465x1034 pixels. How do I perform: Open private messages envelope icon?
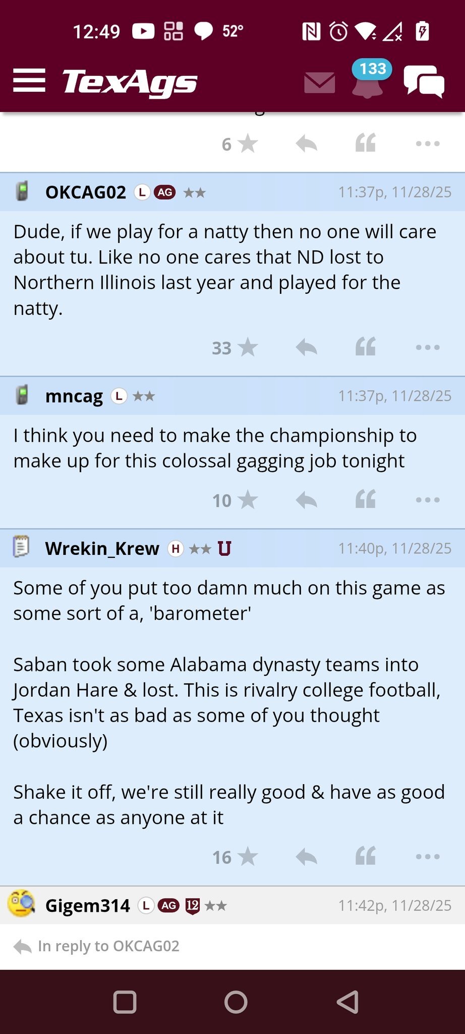pyautogui.click(x=320, y=82)
